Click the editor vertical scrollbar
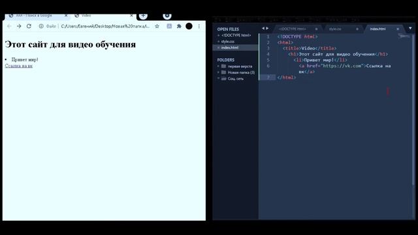Screen dimensions: 418x235 click(x=413, y=109)
